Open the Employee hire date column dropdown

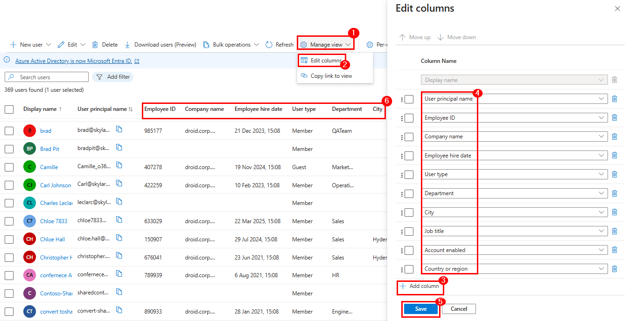514,156
